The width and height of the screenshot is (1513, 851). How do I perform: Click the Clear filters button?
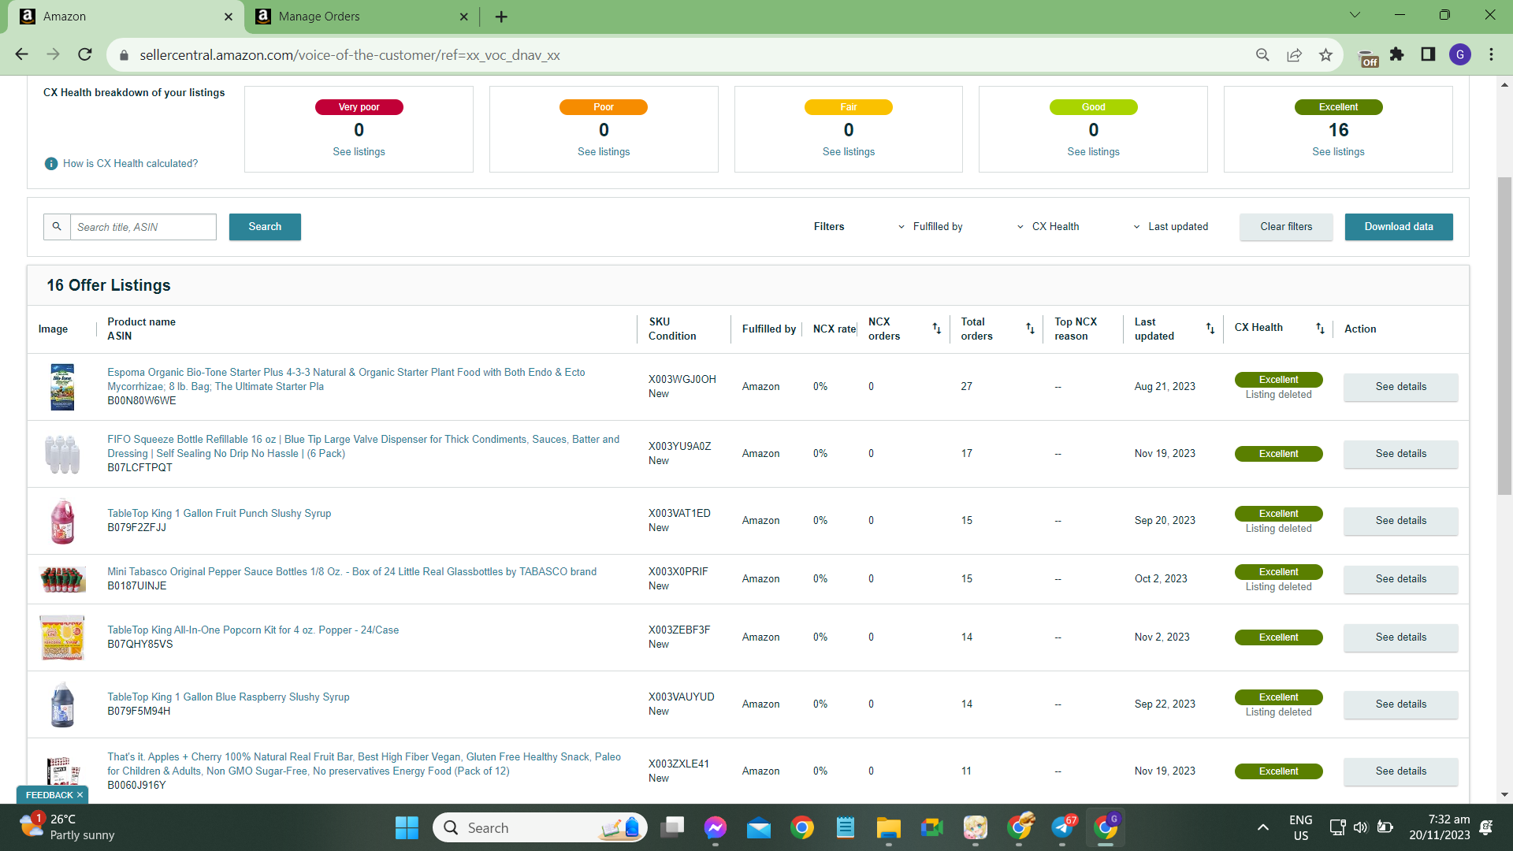click(x=1286, y=227)
